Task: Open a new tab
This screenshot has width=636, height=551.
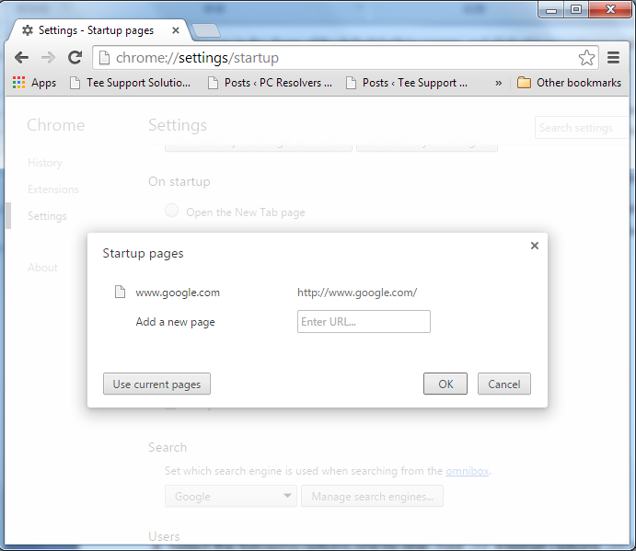Action: [206, 30]
